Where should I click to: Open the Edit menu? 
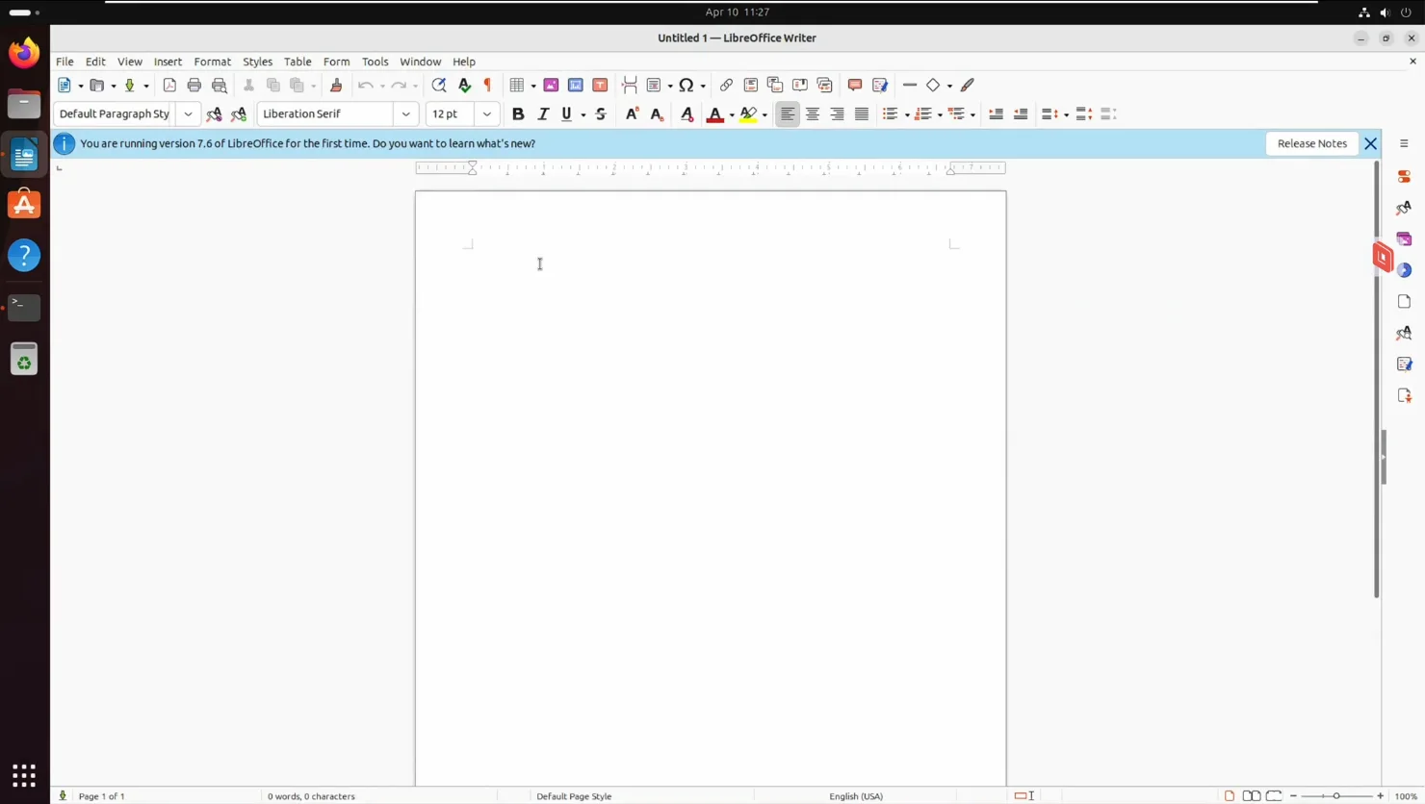coord(95,62)
